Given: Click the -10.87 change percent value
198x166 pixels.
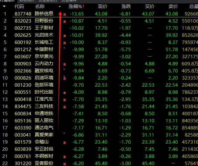Looking at the screenshot, I should [x=77, y=21].
